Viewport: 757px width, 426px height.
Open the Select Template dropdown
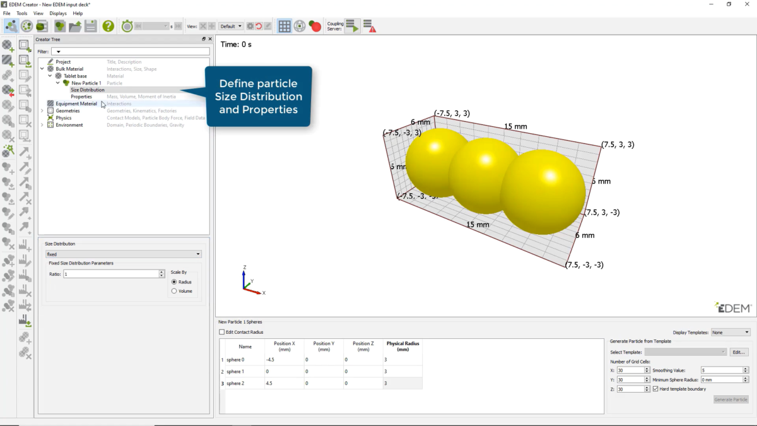(x=686, y=352)
